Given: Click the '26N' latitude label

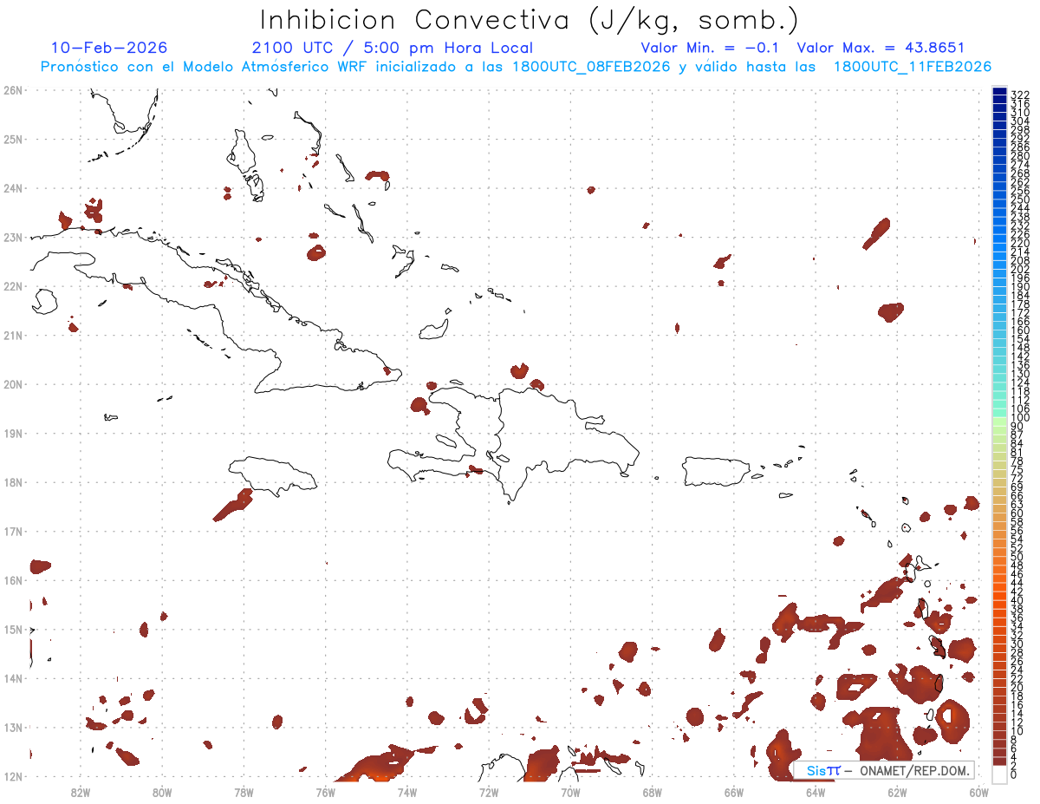Looking at the screenshot, I should 13,89.
